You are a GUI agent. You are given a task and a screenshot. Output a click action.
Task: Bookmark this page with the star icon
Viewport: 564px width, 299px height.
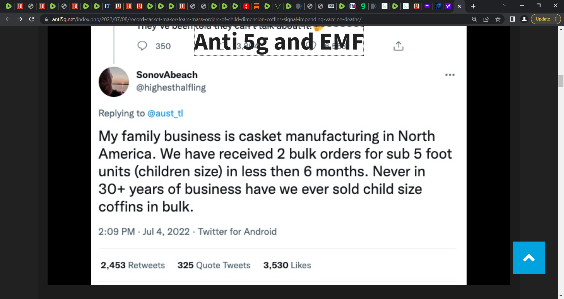pos(498,19)
